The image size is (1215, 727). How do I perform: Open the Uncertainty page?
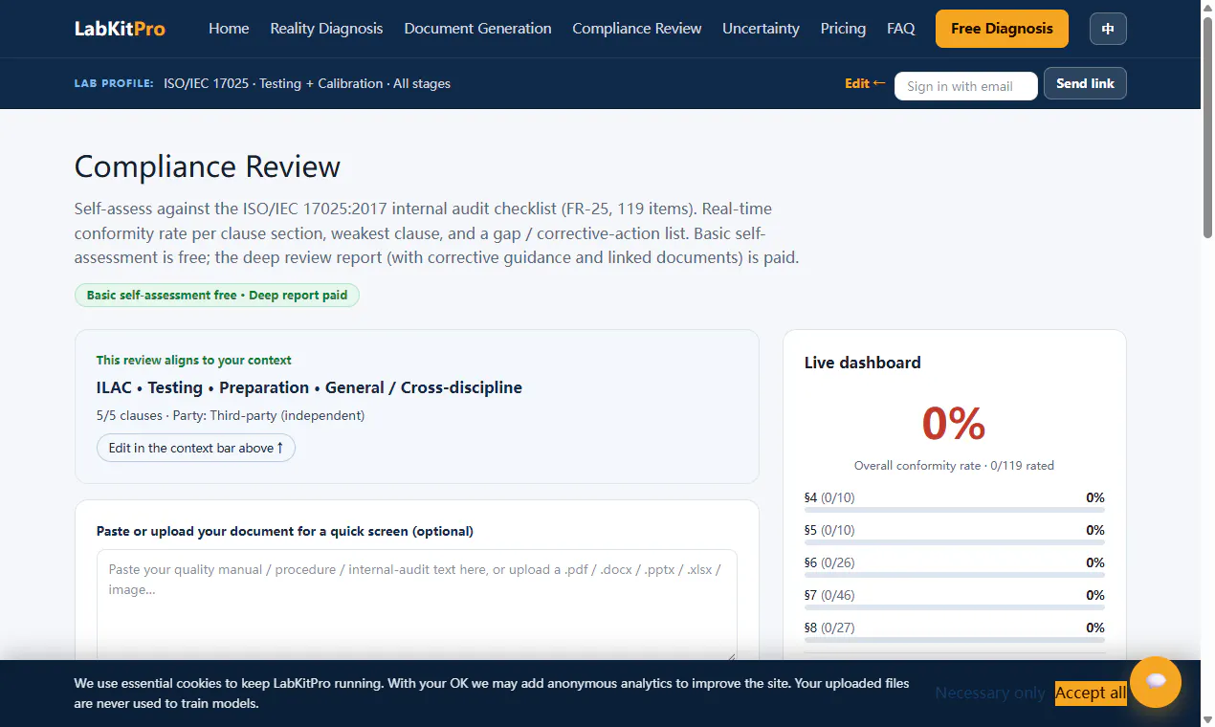(x=761, y=29)
